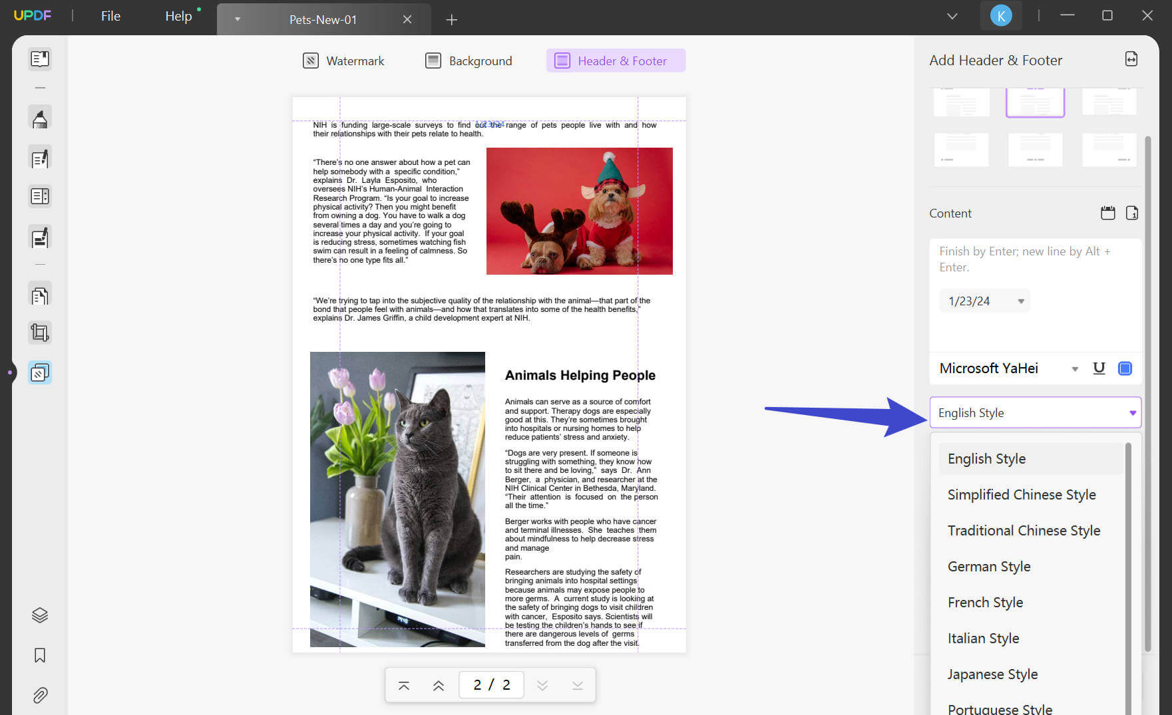
Task: Open the Layers panel icon
Action: click(40, 615)
